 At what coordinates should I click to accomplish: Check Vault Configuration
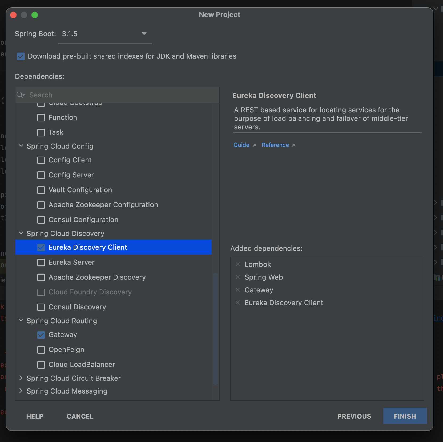[41, 190]
